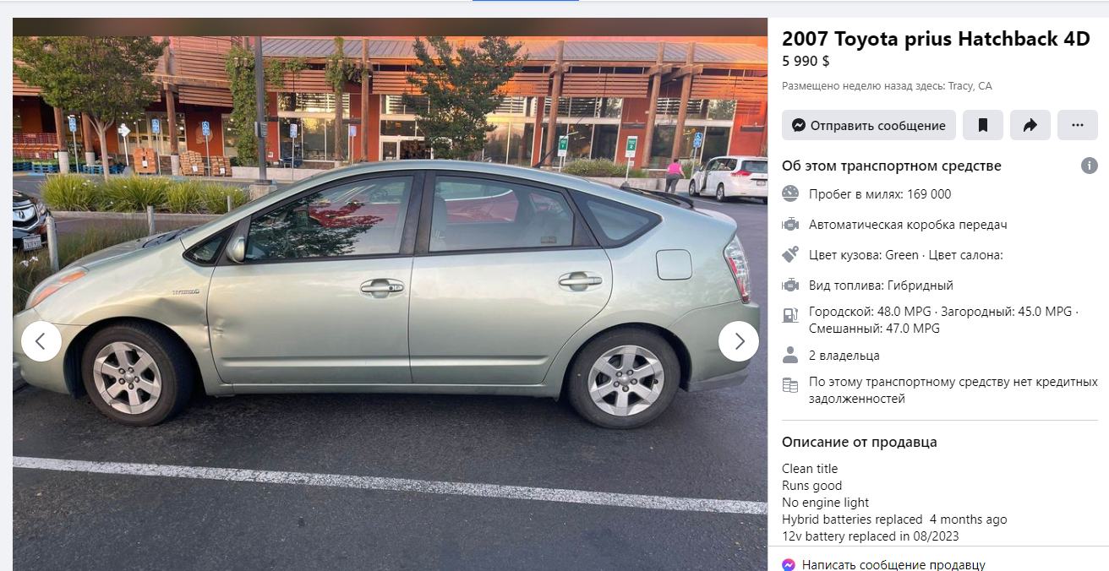Save the listing with bookmark icon
1109x571 pixels.
tap(983, 125)
